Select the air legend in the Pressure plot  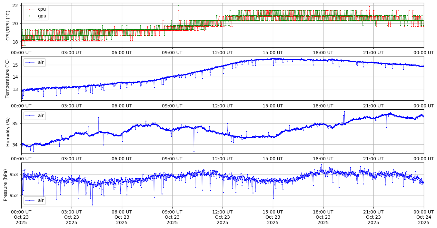pos(35,201)
